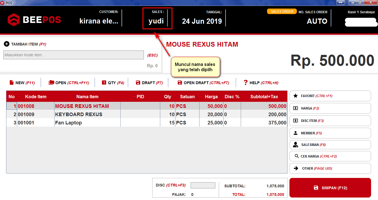
Task: Click the SALES ORDER orange badge
Action: (282, 12)
